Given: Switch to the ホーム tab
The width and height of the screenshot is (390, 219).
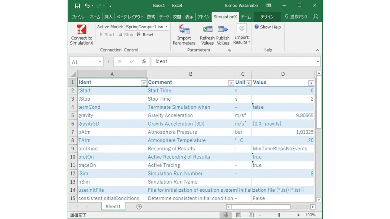Looking at the screenshot, I should 95,17.
